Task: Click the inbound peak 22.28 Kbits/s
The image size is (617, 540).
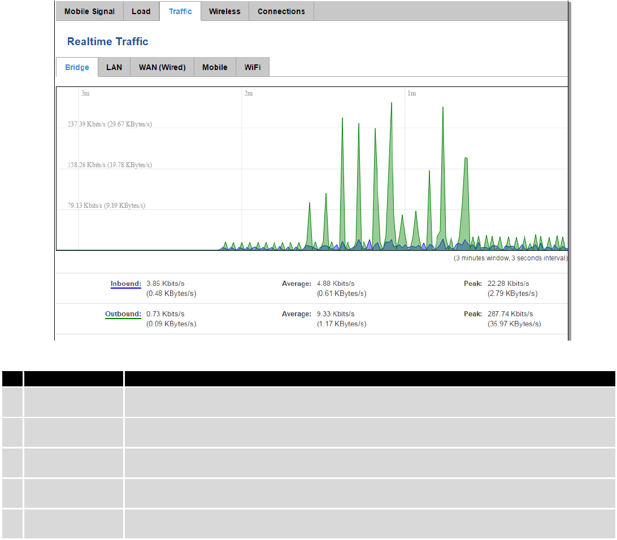Action: point(509,284)
